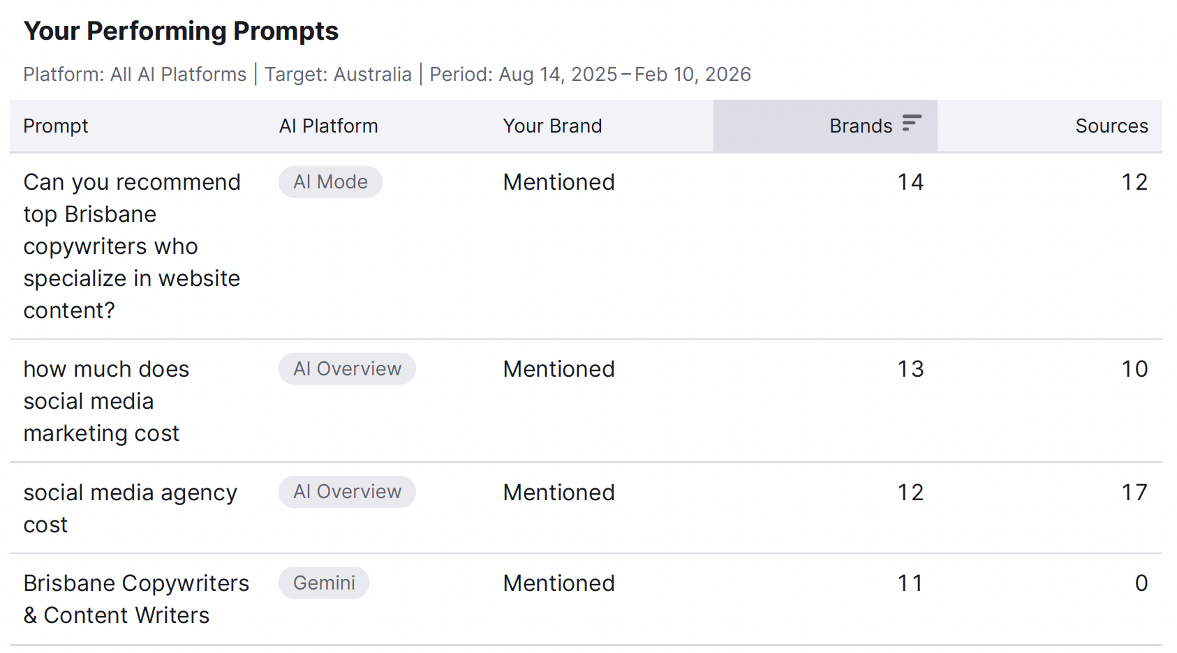This screenshot has width=1177, height=653.
Task: Click the AI Mode platform badge
Action: pos(330,182)
